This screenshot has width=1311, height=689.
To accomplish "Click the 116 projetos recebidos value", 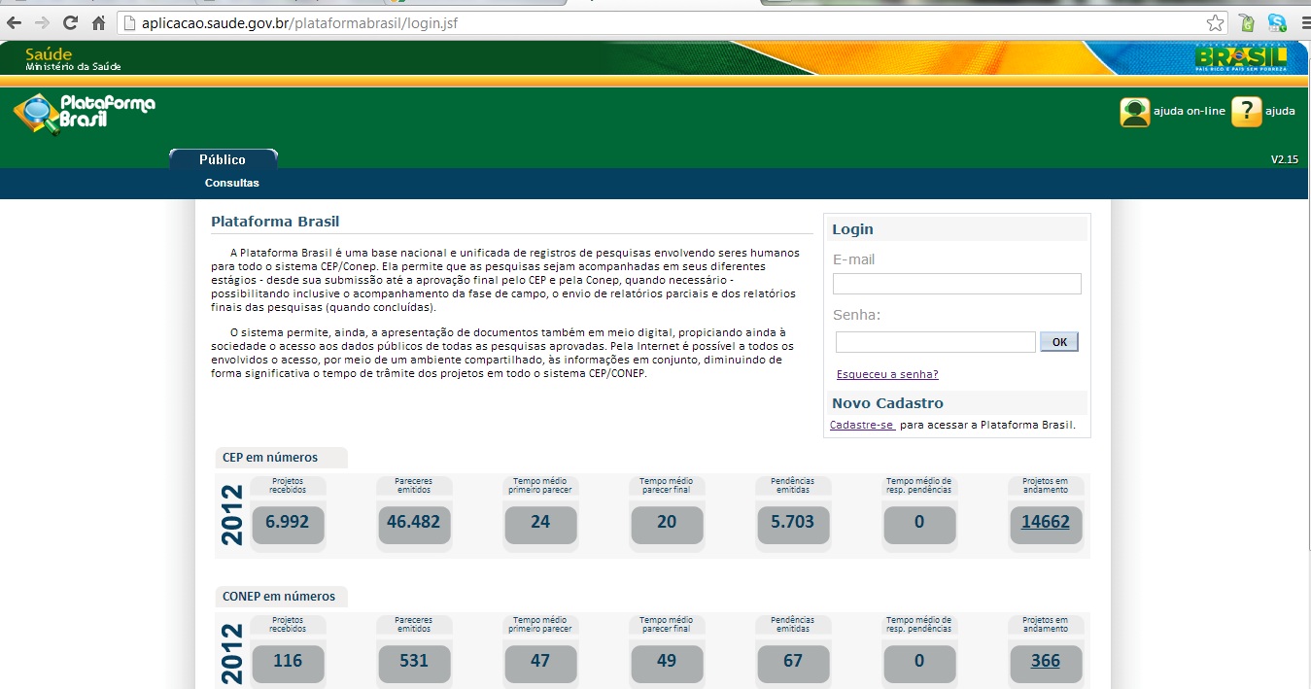I will (x=288, y=661).
